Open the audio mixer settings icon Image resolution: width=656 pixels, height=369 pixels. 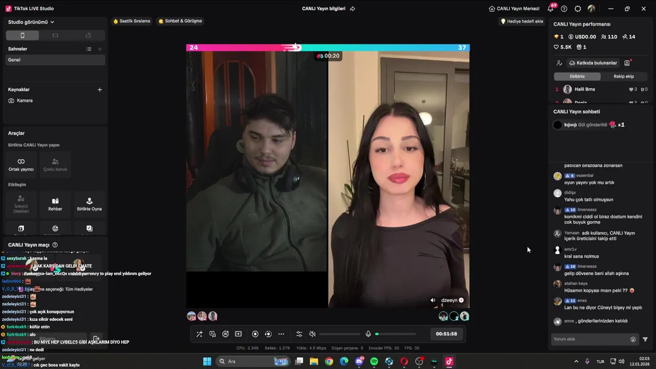click(x=299, y=334)
